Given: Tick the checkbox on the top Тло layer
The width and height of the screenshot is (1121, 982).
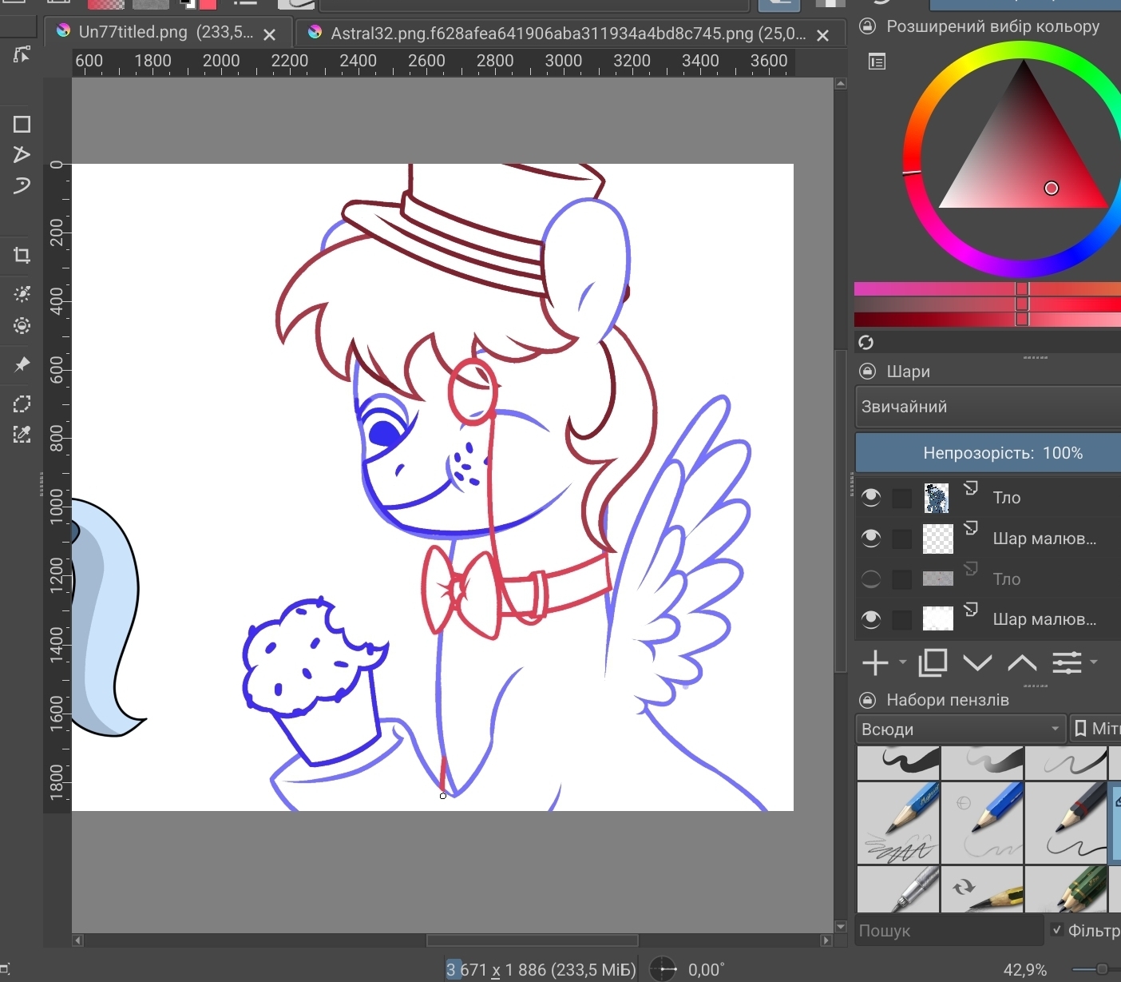Looking at the screenshot, I should (901, 498).
